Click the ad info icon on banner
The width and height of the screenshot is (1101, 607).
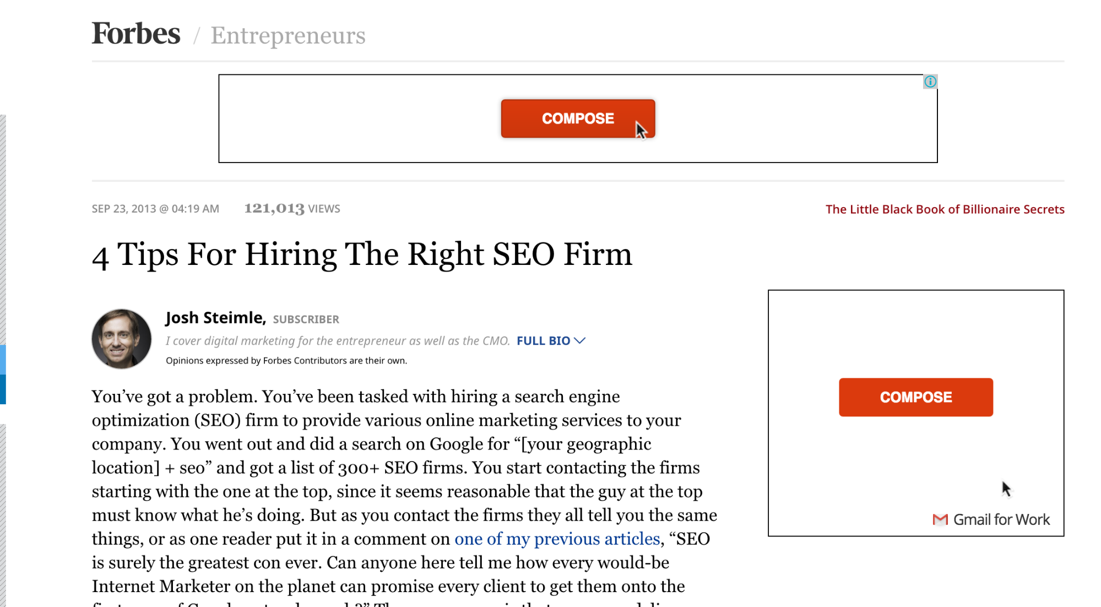[x=930, y=82]
